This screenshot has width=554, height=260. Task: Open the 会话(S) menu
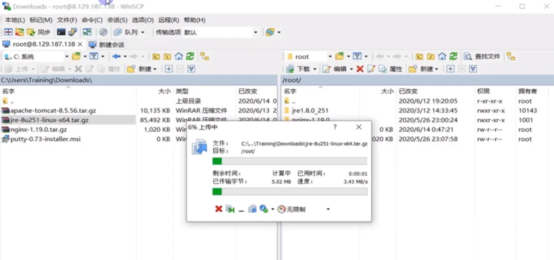pyautogui.click(x=117, y=20)
